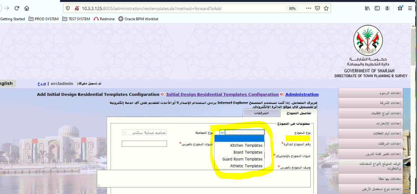Screen dimensions: 417x194
Task: Choose Athletic Templates option
Action: [239, 166]
